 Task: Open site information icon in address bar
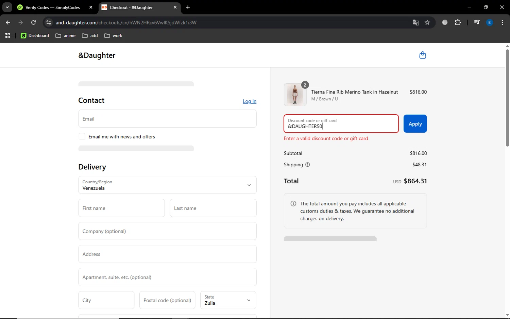coord(49,22)
